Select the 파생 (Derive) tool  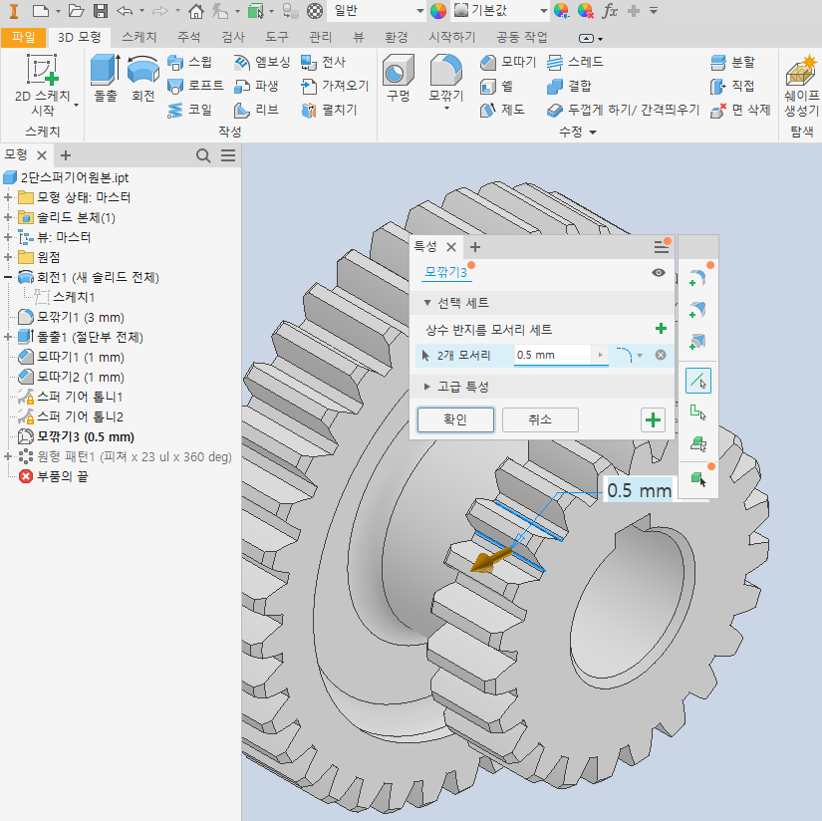point(256,86)
